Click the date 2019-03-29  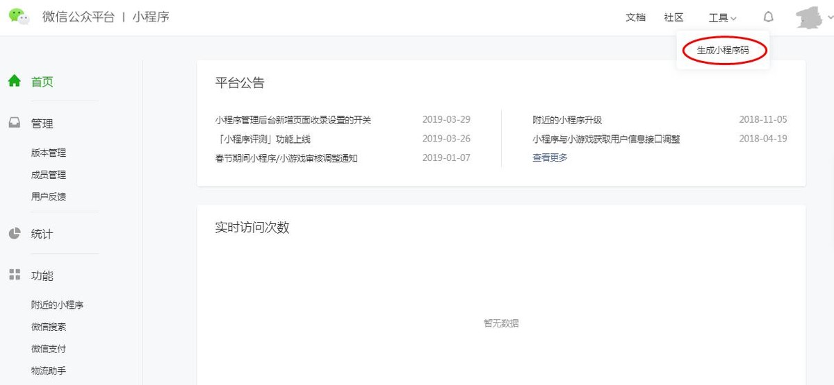tap(446, 119)
